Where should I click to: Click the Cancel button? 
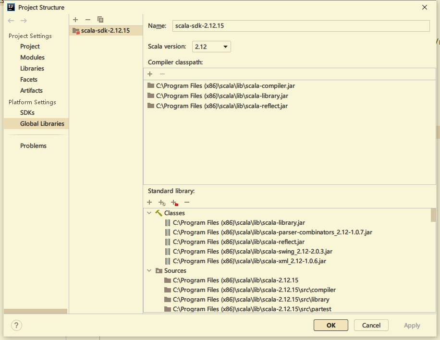(x=371, y=326)
